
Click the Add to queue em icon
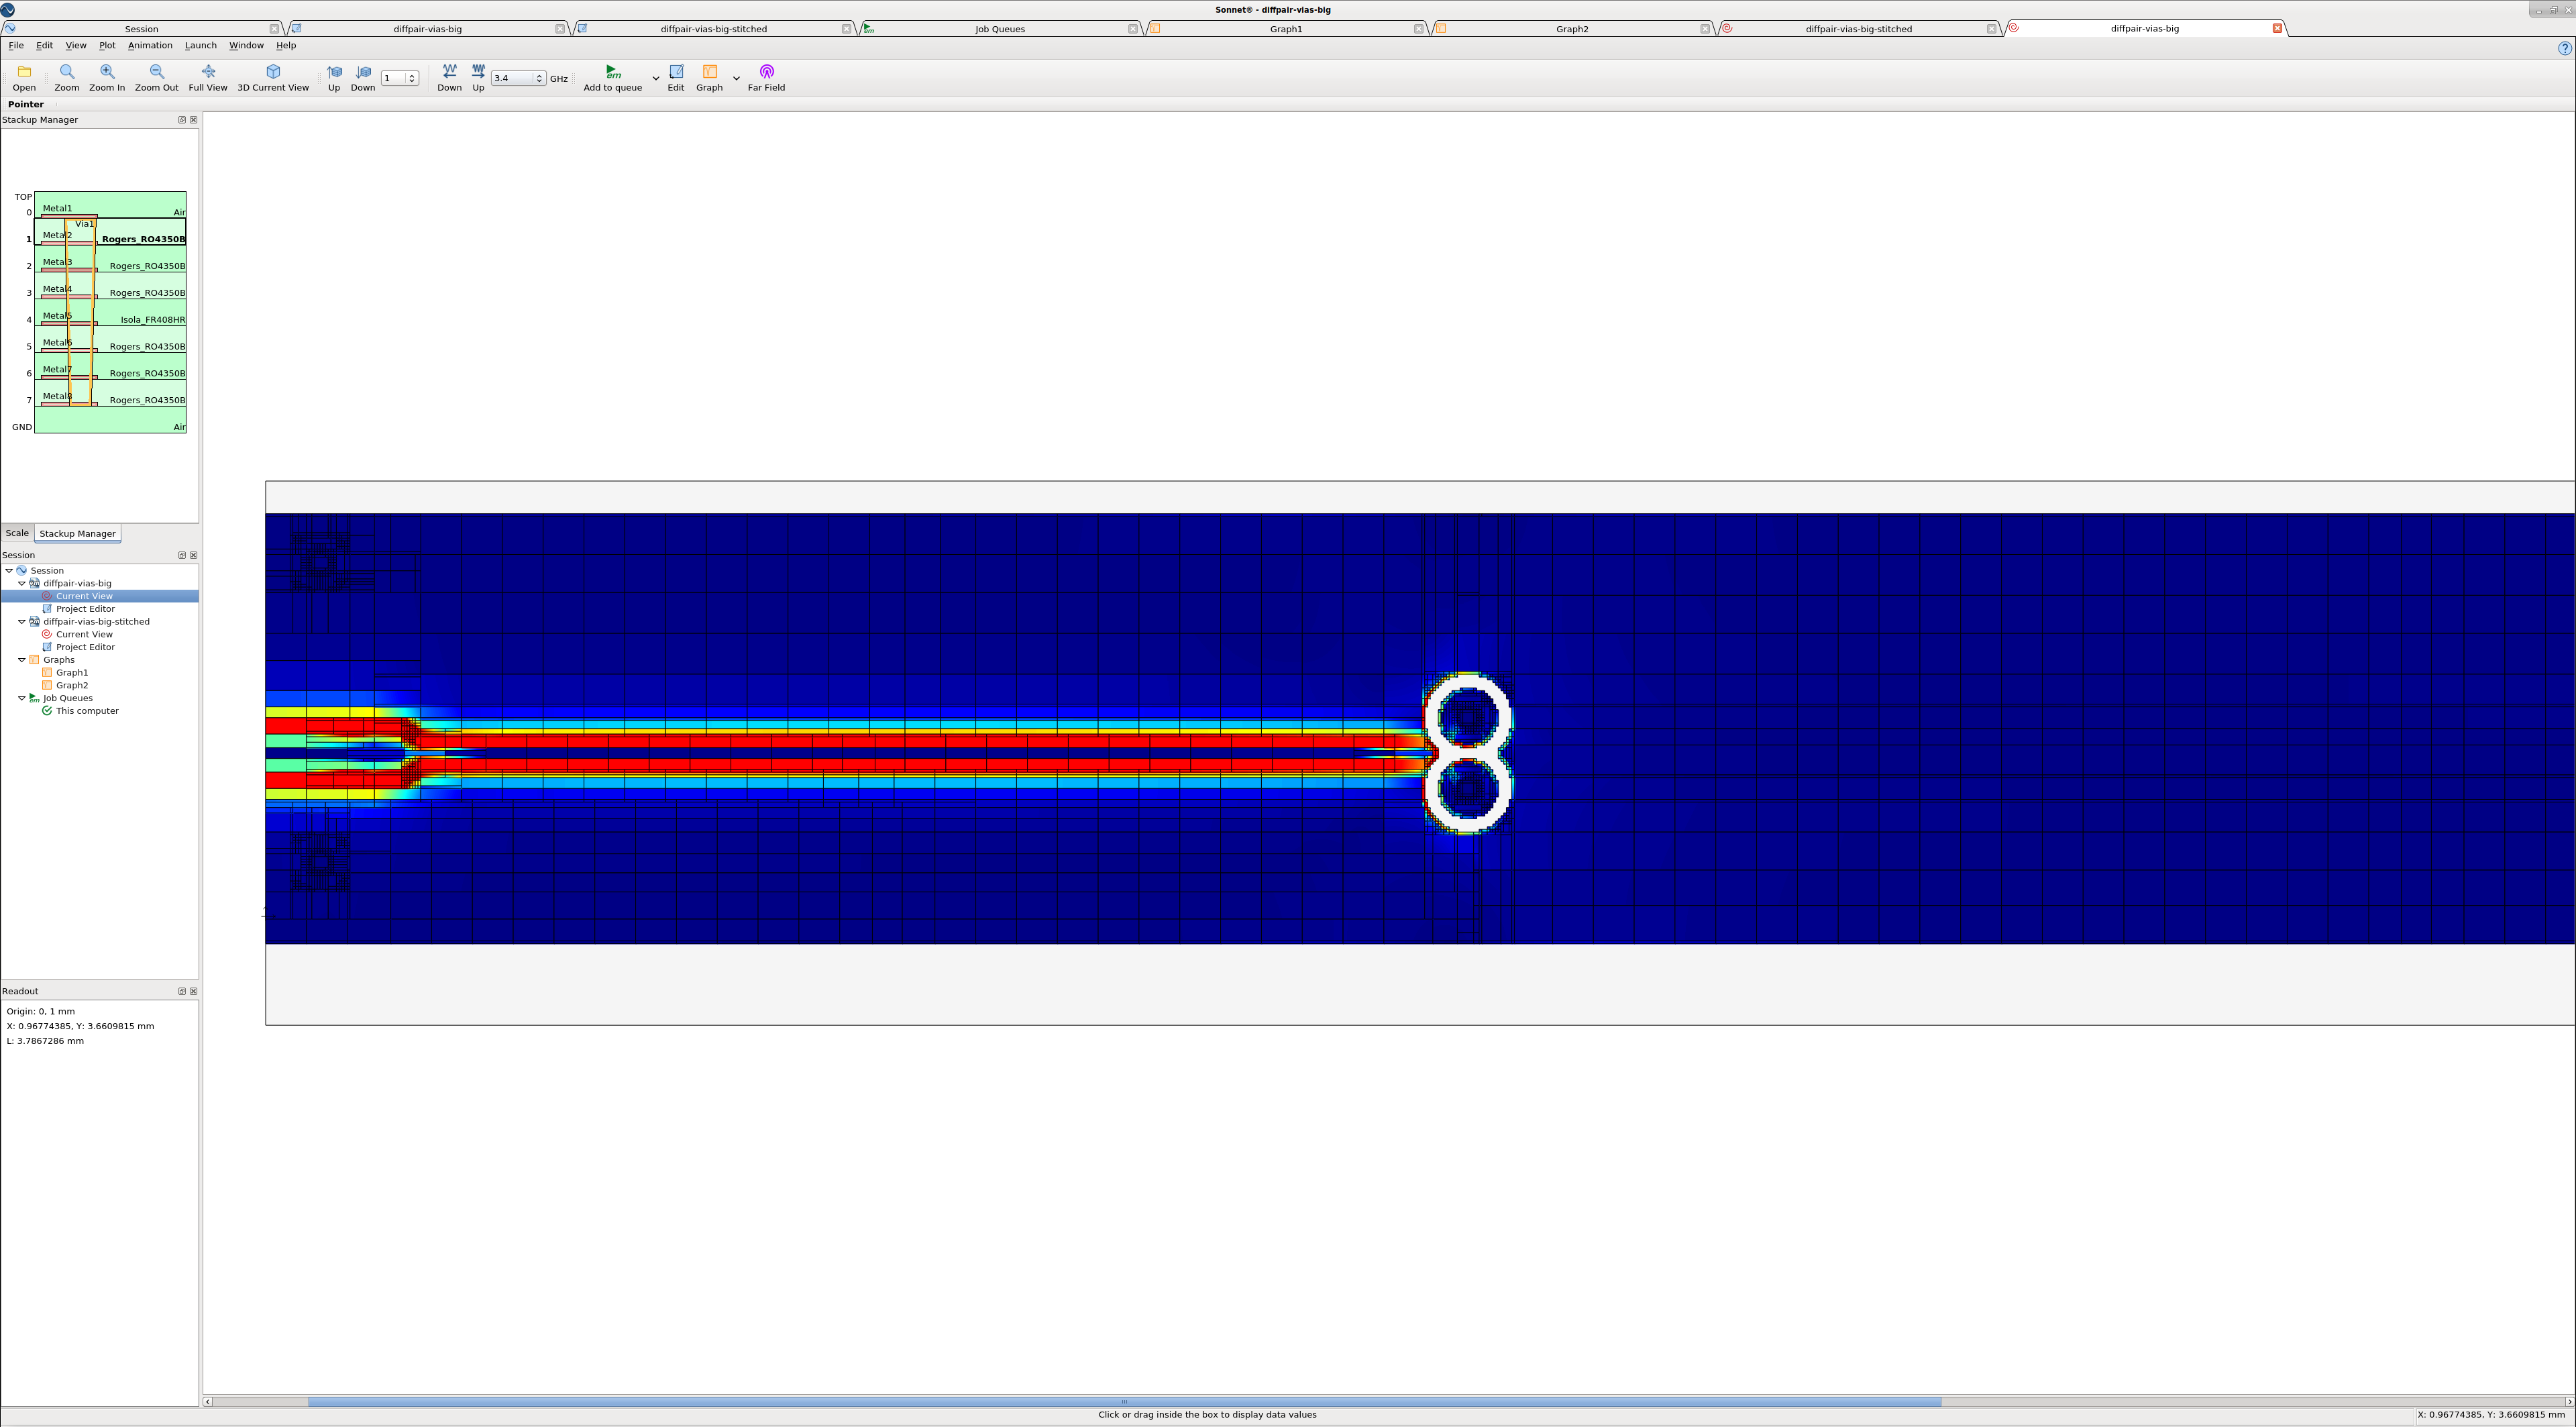coord(613,72)
